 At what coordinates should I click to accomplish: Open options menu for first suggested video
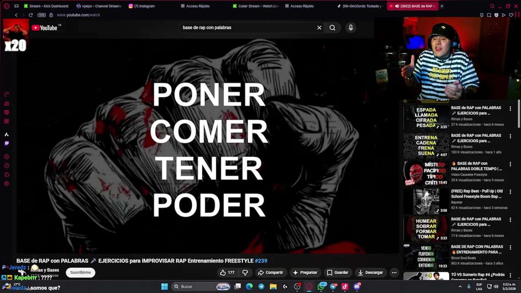point(510,109)
